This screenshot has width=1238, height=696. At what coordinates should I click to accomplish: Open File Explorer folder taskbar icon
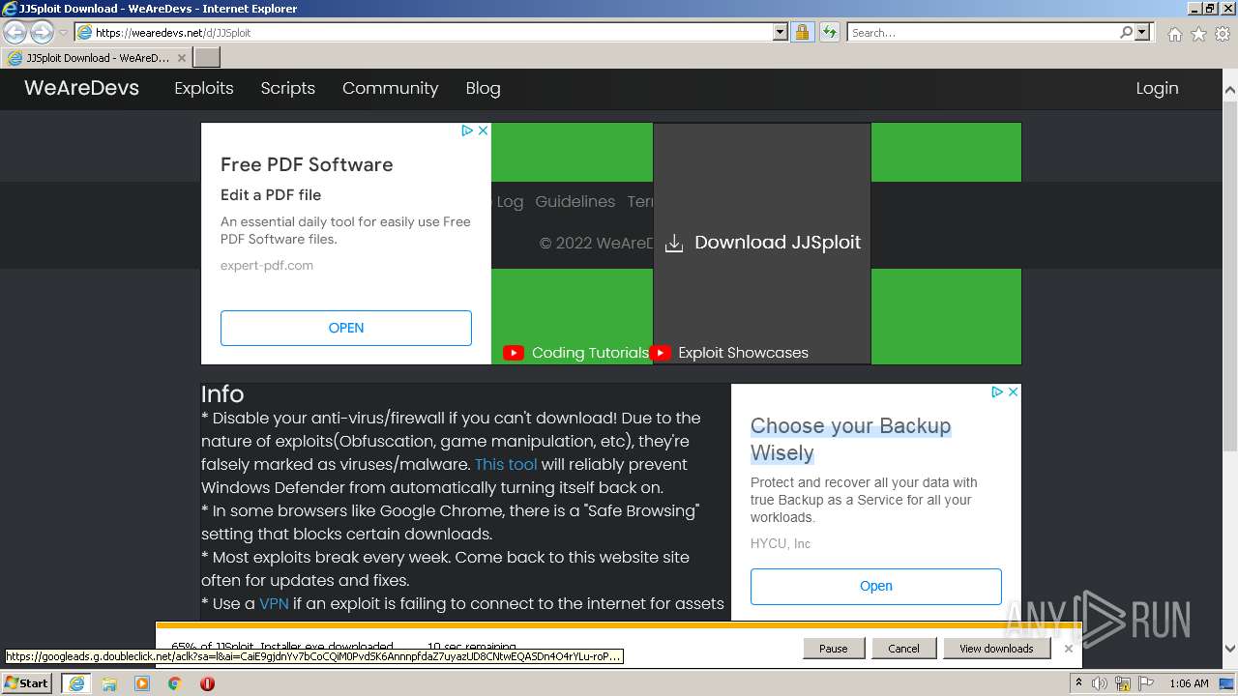(109, 683)
